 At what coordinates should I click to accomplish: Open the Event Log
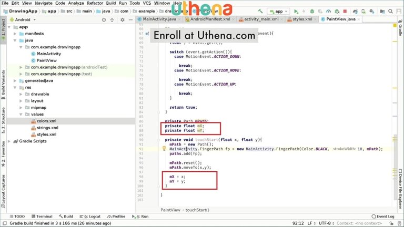[x=383, y=216]
